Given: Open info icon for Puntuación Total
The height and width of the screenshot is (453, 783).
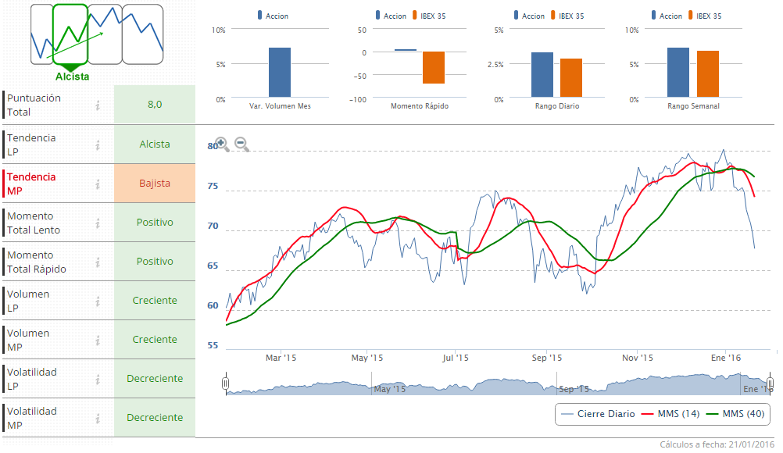Looking at the screenshot, I should click(98, 105).
